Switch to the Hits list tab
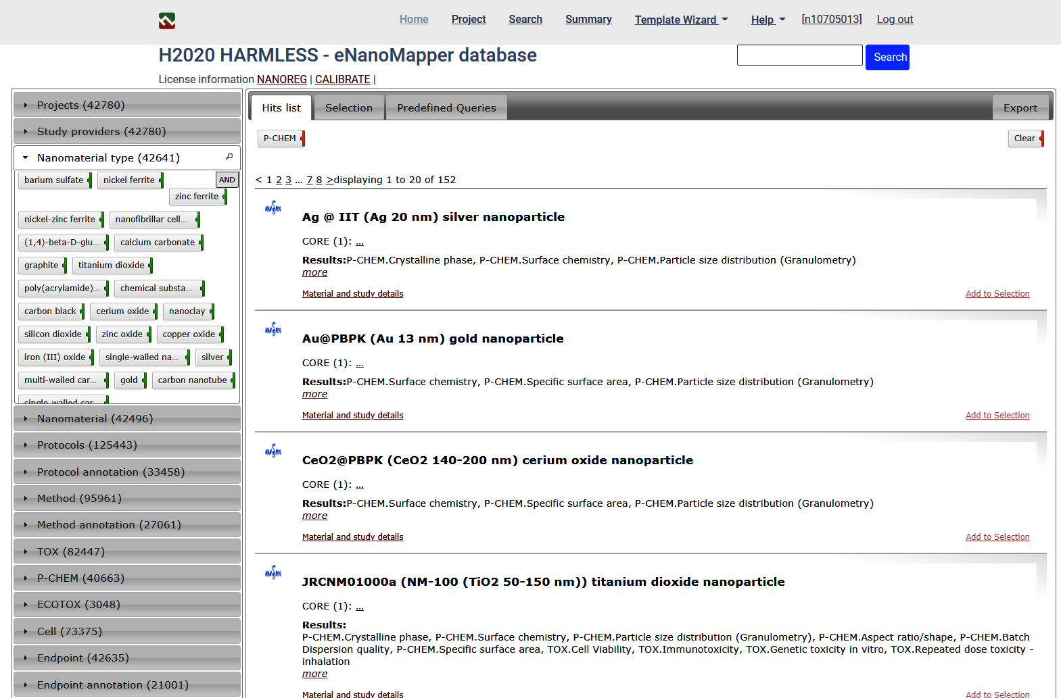 point(281,107)
